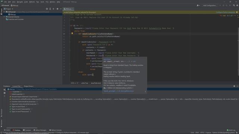Screen dimensions: 239x134
Task: Click Expand All icon in Project panel
Action: tap(50, 9)
